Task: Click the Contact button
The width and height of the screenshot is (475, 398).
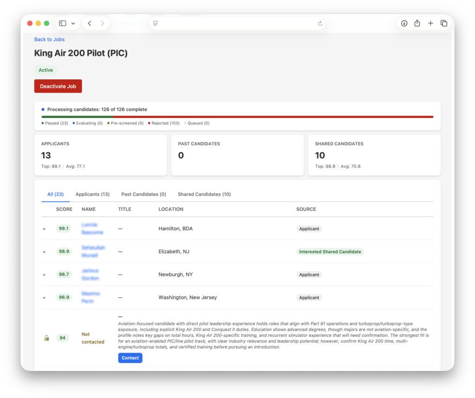Action: [130, 358]
